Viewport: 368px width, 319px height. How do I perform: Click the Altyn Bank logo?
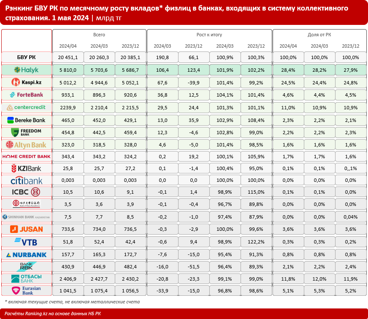26,145
